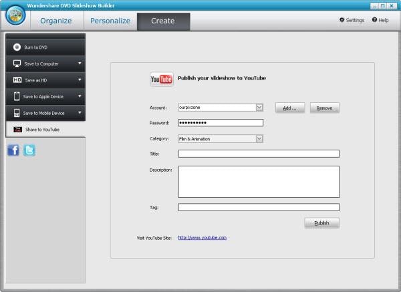The width and height of the screenshot is (401, 292).
Task: Close the Slideshow Builder window
Action: coord(392,5)
